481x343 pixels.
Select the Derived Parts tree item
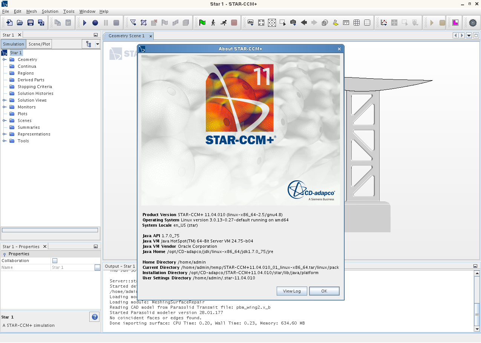tap(31, 80)
